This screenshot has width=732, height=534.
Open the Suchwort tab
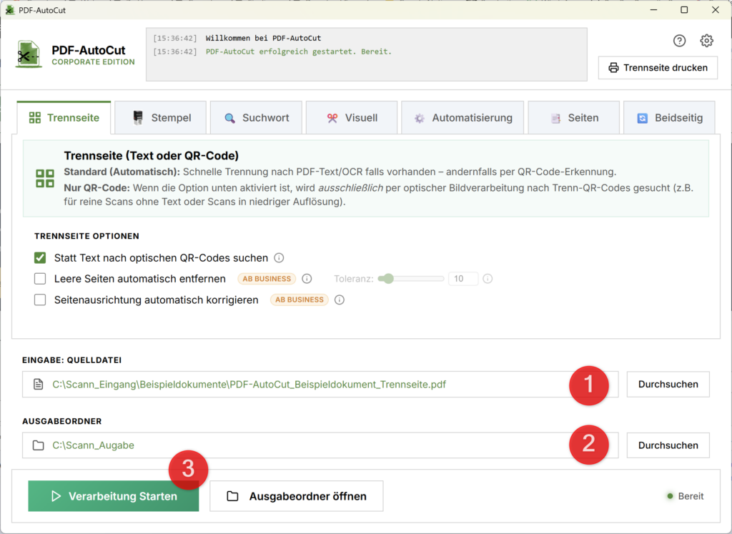pyautogui.click(x=256, y=118)
